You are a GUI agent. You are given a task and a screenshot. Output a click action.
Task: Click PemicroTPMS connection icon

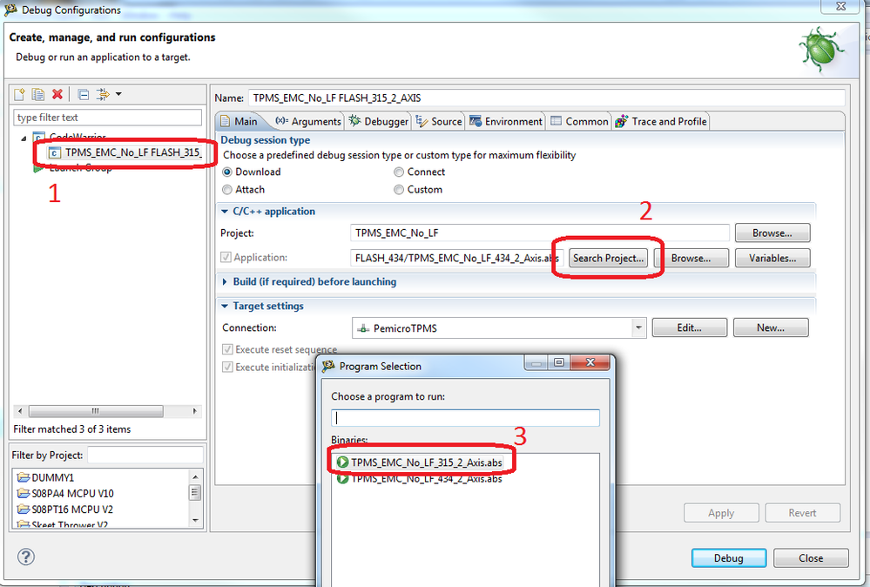(x=363, y=328)
